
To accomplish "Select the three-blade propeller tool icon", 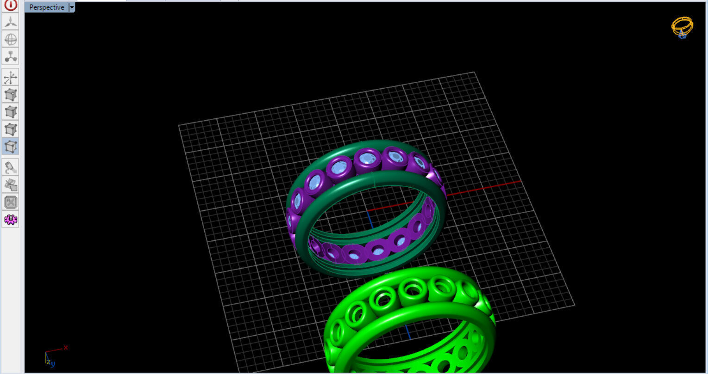I will click(x=11, y=21).
